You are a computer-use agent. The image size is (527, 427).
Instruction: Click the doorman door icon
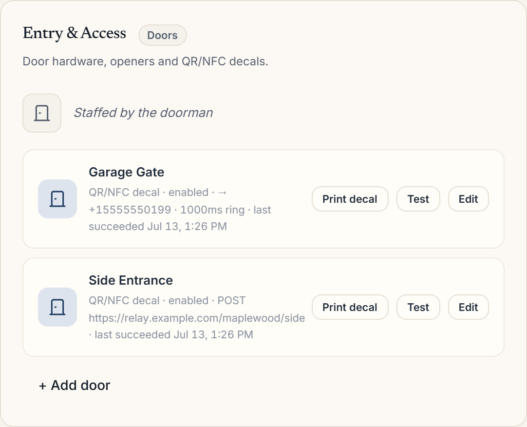(42, 113)
